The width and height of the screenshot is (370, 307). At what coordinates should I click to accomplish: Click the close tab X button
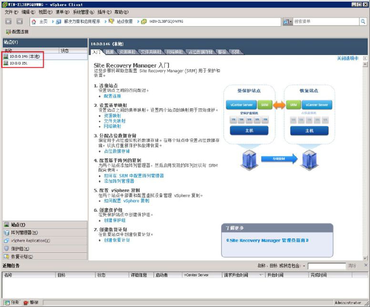click(x=365, y=58)
